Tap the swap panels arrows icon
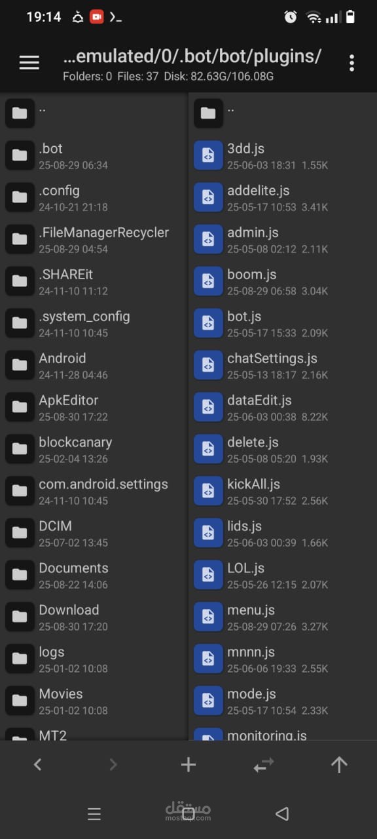 (x=264, y=765)
